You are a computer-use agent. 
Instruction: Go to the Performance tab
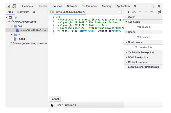pos(89,6)
